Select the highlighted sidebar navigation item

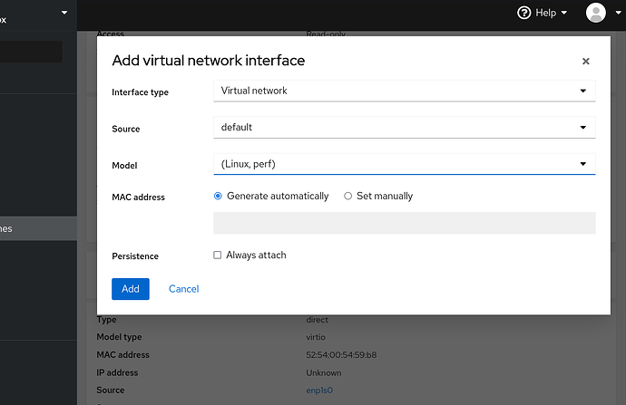pyautogui.click(x=38, y=228)
